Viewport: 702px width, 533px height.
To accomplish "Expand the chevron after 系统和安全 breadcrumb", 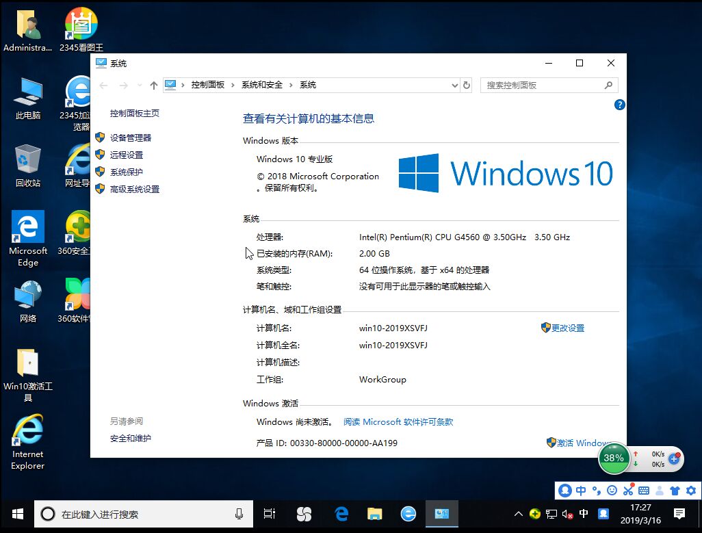I will pos(291,85).
